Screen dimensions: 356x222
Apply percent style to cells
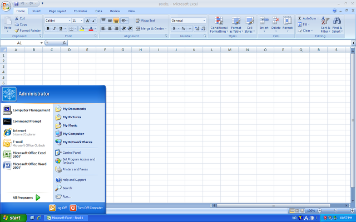coord(184,28)
